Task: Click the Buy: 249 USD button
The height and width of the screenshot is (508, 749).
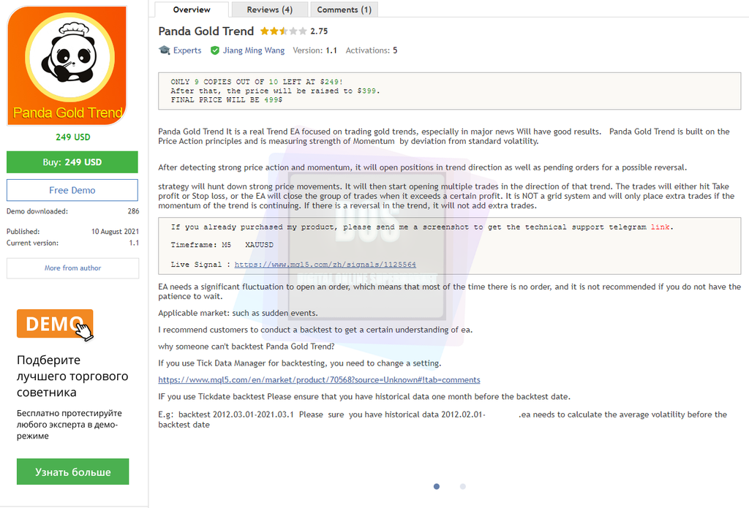Action: (x=72, y=162)
